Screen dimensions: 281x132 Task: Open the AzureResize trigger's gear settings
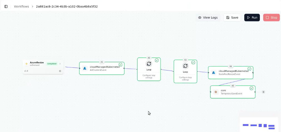60,71
